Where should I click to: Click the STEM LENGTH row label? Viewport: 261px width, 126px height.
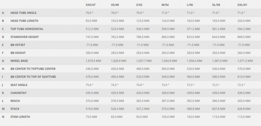tap(20, 117)
